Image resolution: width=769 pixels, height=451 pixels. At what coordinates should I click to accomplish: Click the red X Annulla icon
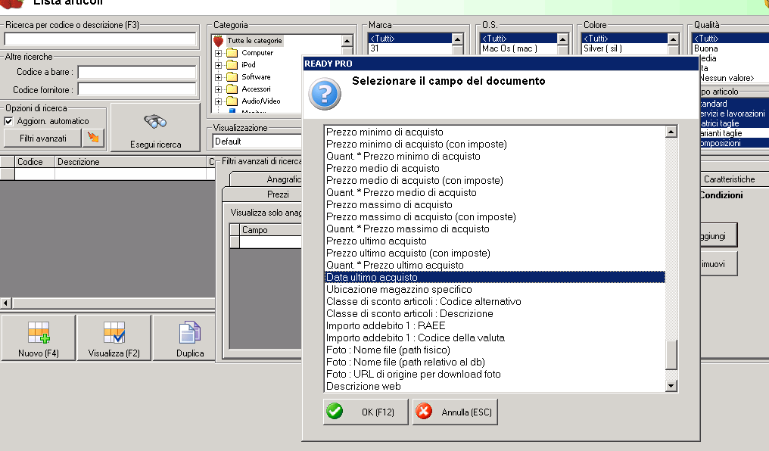pyautogui.click(x=424, y=412)
